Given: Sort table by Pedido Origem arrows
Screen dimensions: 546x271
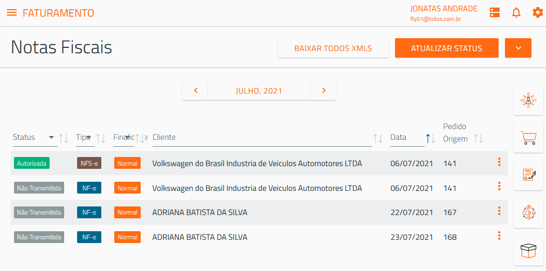Looking at the screenshot, I should [x=479, y=139].
